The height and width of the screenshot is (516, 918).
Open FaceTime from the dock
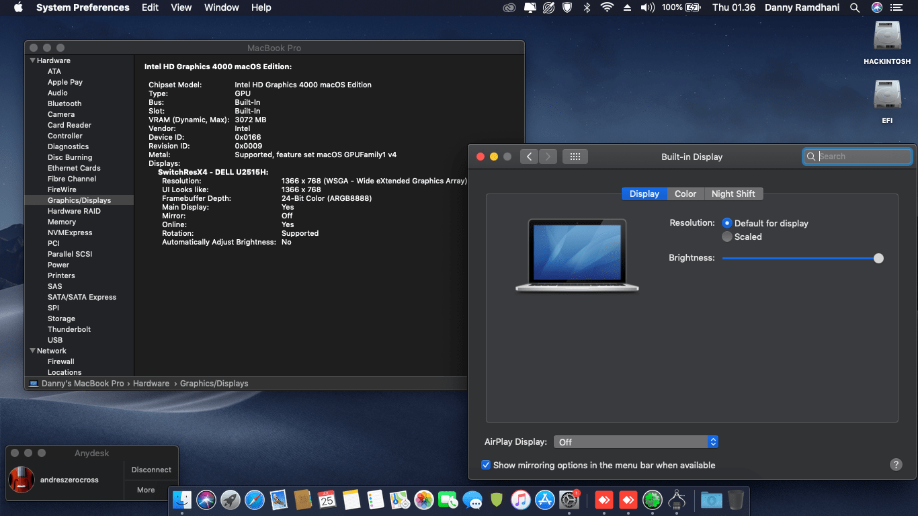[448, 500]
